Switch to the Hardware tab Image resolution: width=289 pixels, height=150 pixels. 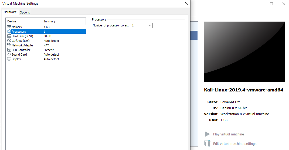(x=10, y=12)
